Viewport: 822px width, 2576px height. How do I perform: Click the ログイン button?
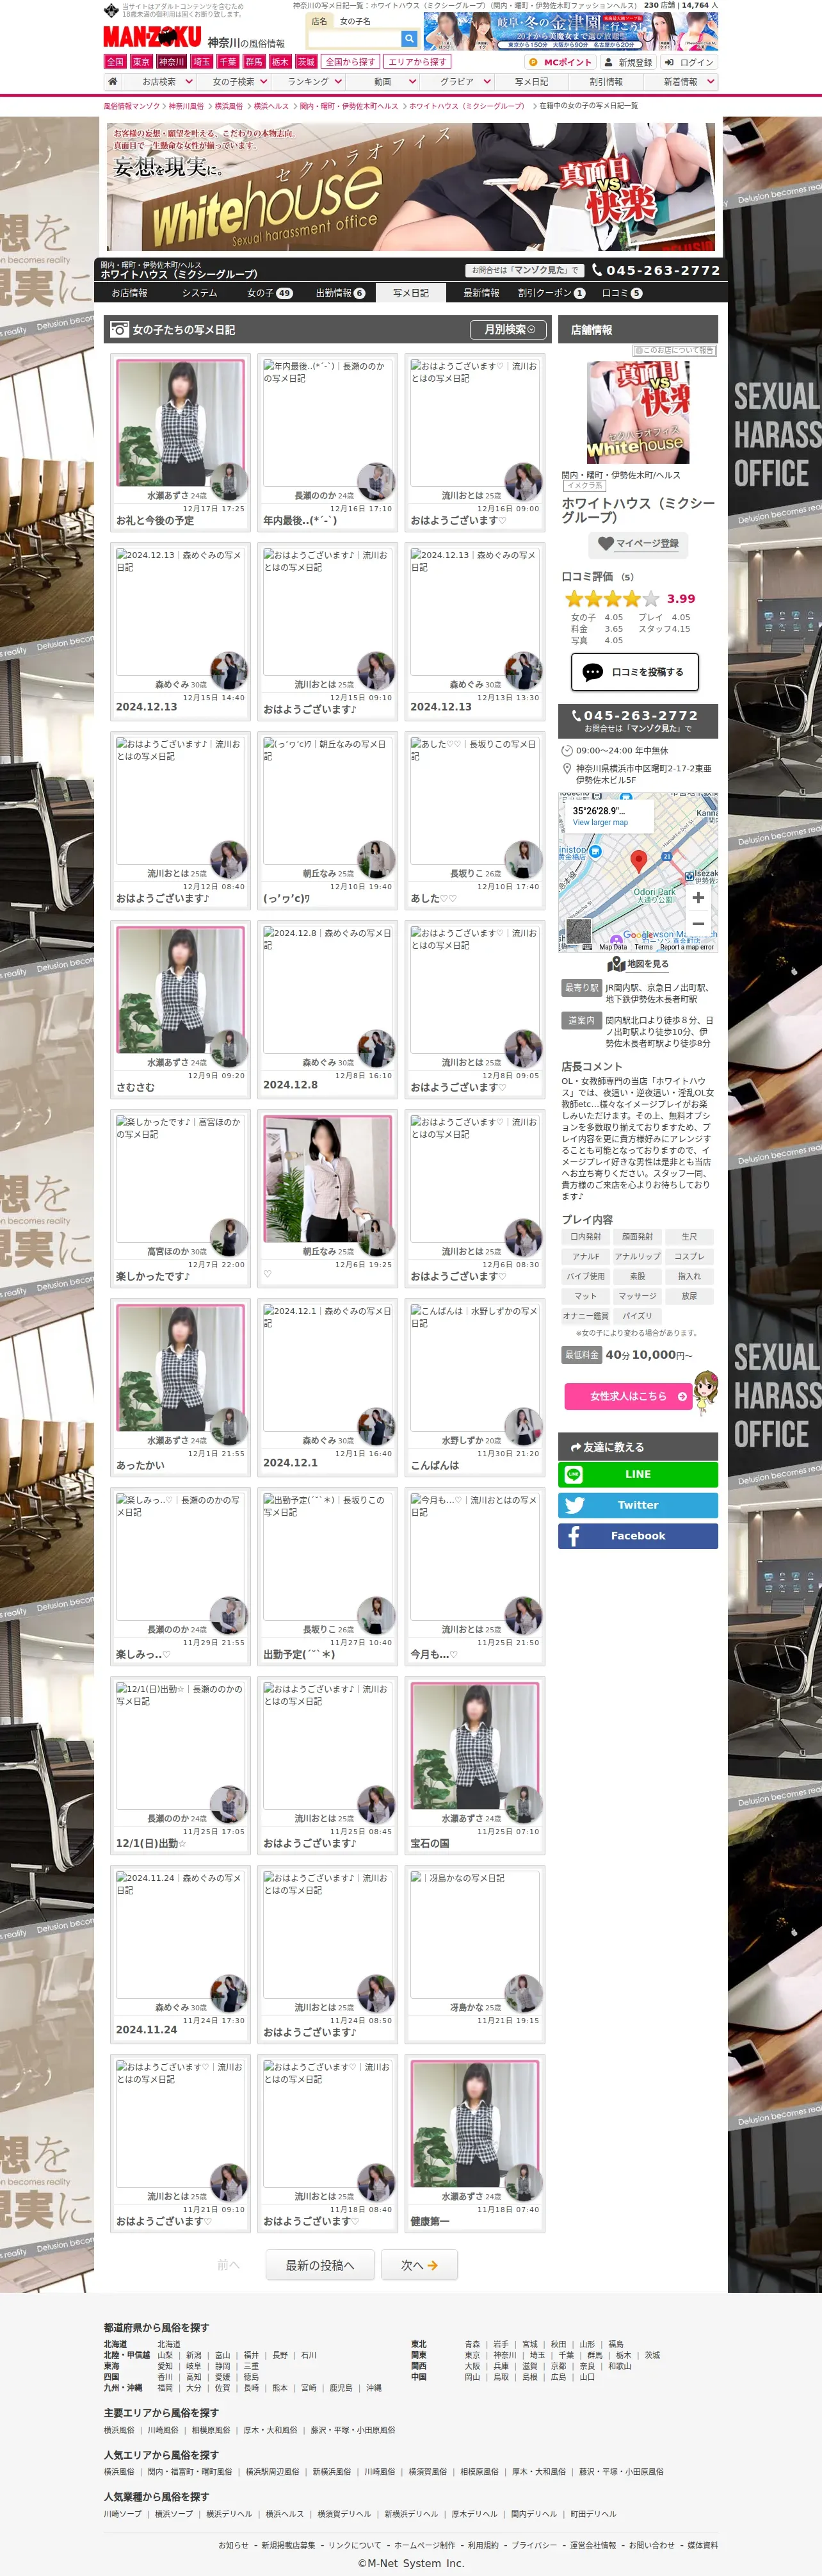click(689, 62)
